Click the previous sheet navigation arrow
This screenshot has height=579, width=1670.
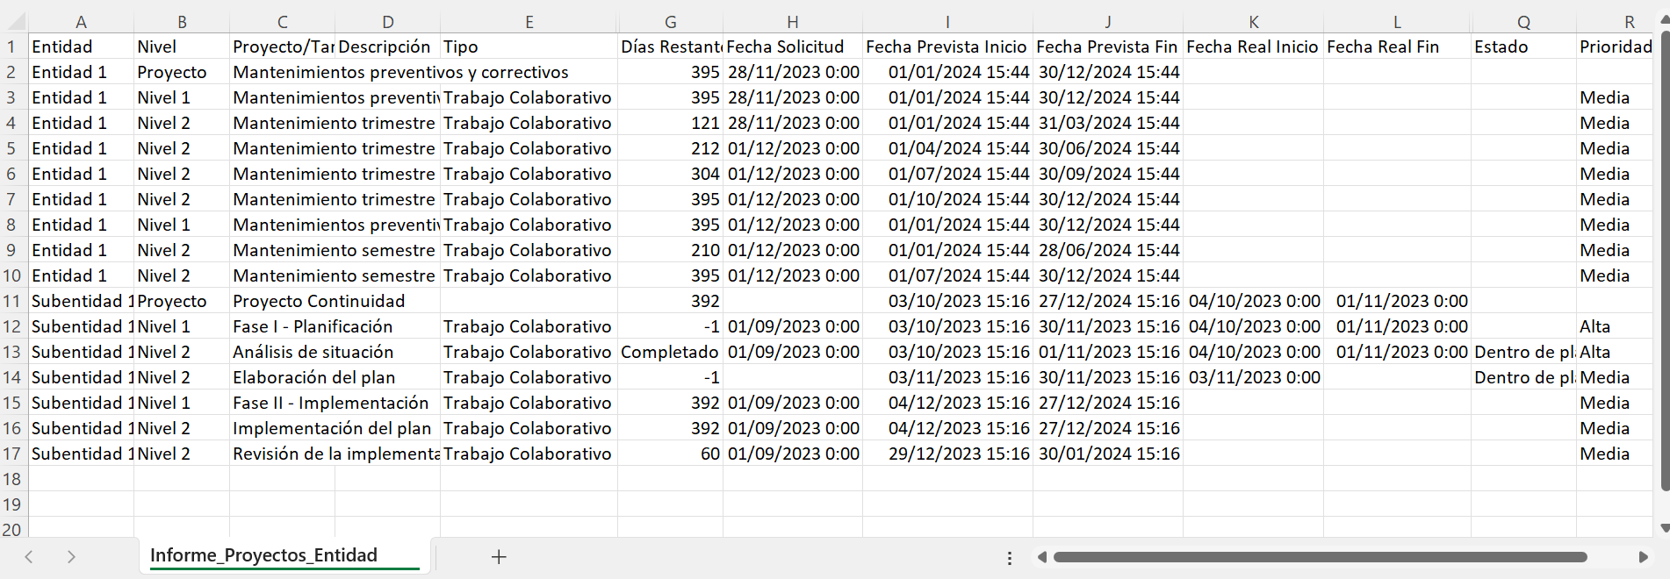click(29, 557)
